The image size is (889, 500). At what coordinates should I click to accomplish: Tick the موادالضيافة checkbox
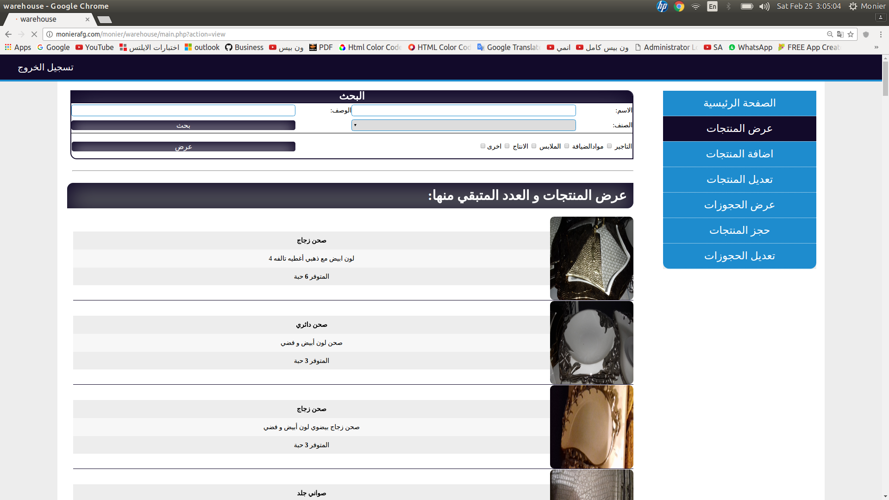pos(567,146)
